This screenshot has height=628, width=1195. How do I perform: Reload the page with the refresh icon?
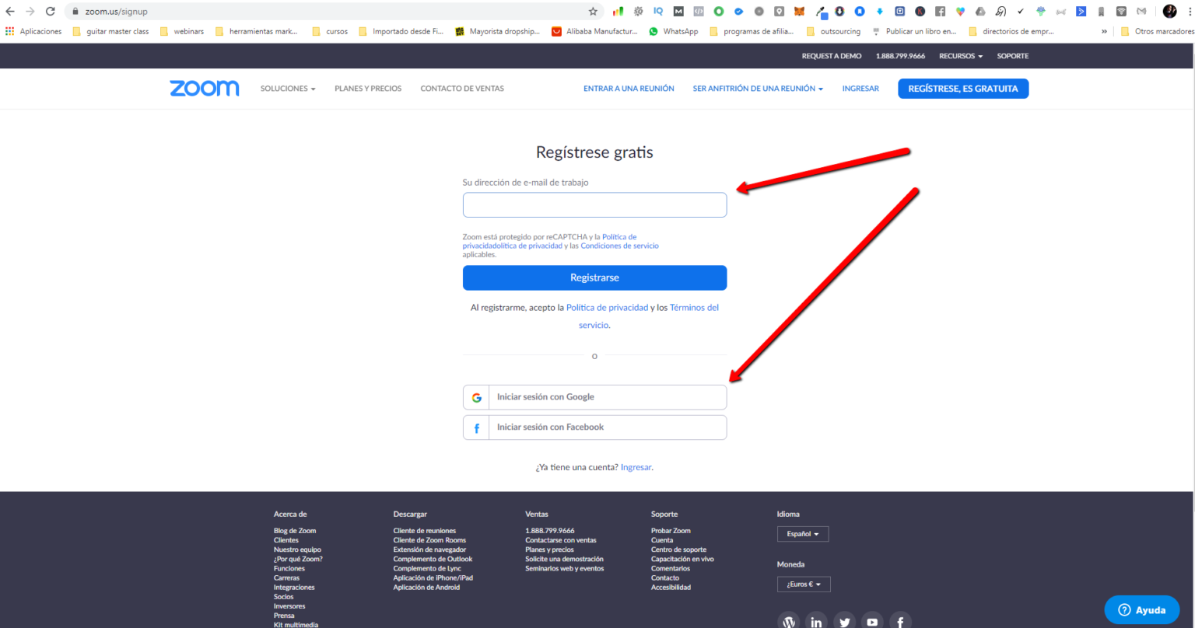(x=51, y=12)
